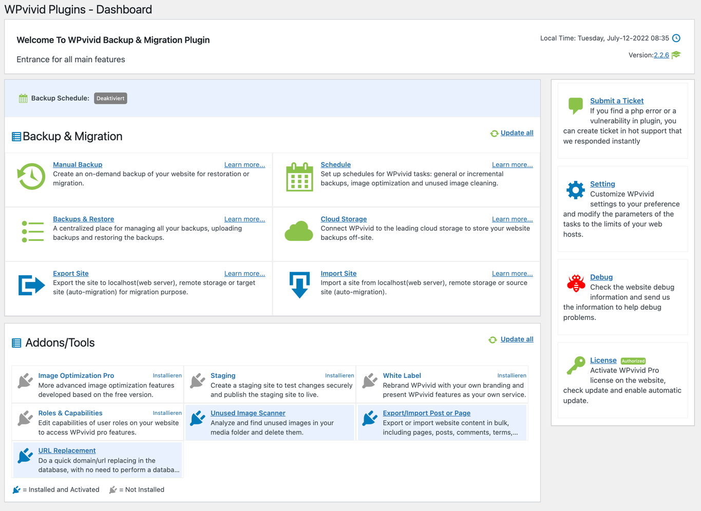Image resolution: width=701 pixels, height=511 pixels.
Task: Click the Deaktiviert backup schedule badge
Action: click(110, 98)
